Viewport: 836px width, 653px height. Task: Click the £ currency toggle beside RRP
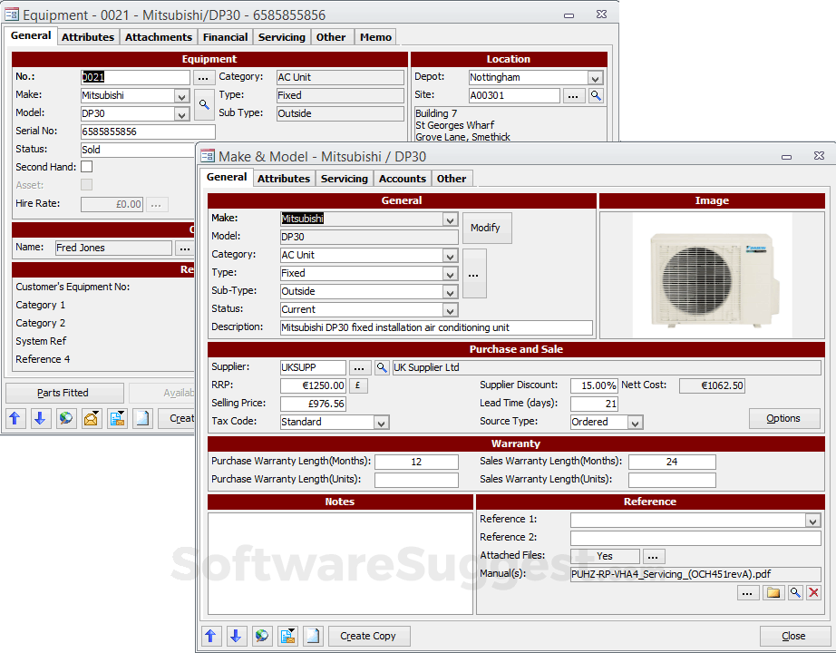tap(358, 385)
